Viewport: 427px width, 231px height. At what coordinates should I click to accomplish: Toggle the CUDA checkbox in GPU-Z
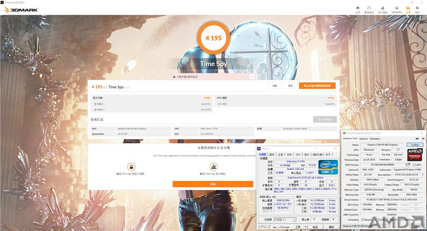(x=377, y=219)
